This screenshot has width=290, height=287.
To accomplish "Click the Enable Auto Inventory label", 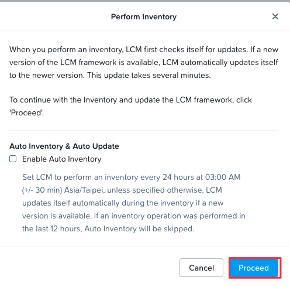I will pyautogui.click(x=62, y=159).
